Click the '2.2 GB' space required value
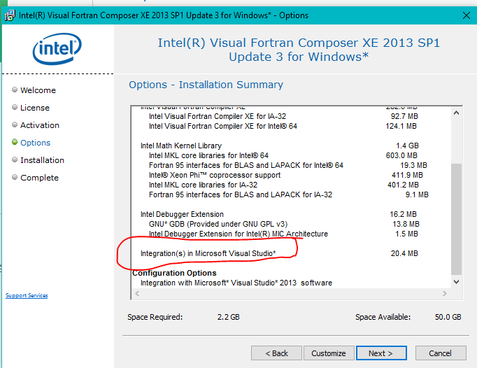The height and width of the screenshot is (368, 477). [x=229, y=317]
